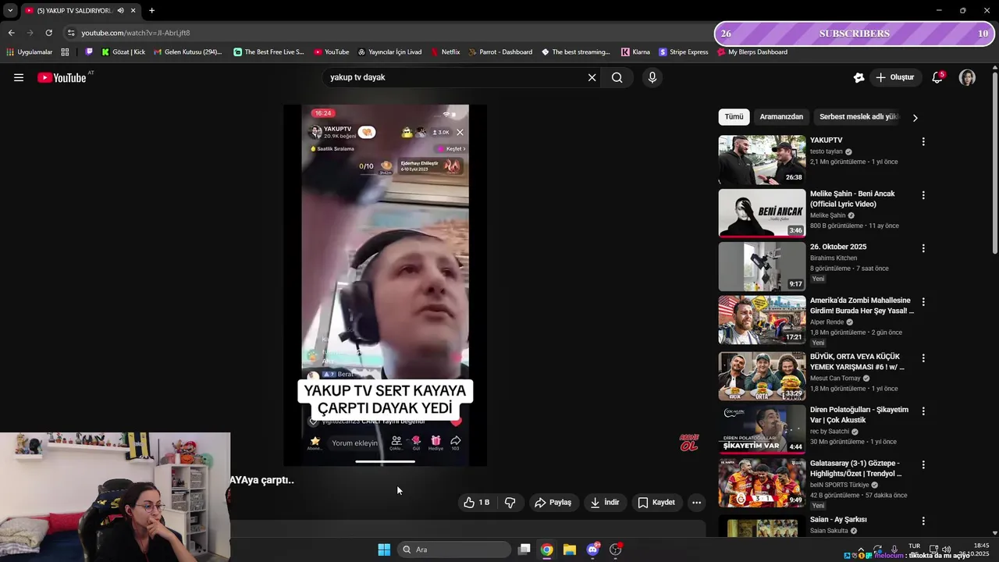This screenshot has width=999, height=562.
Task: Open the YouTube hamburger guide menu
Action: point(19,77)
